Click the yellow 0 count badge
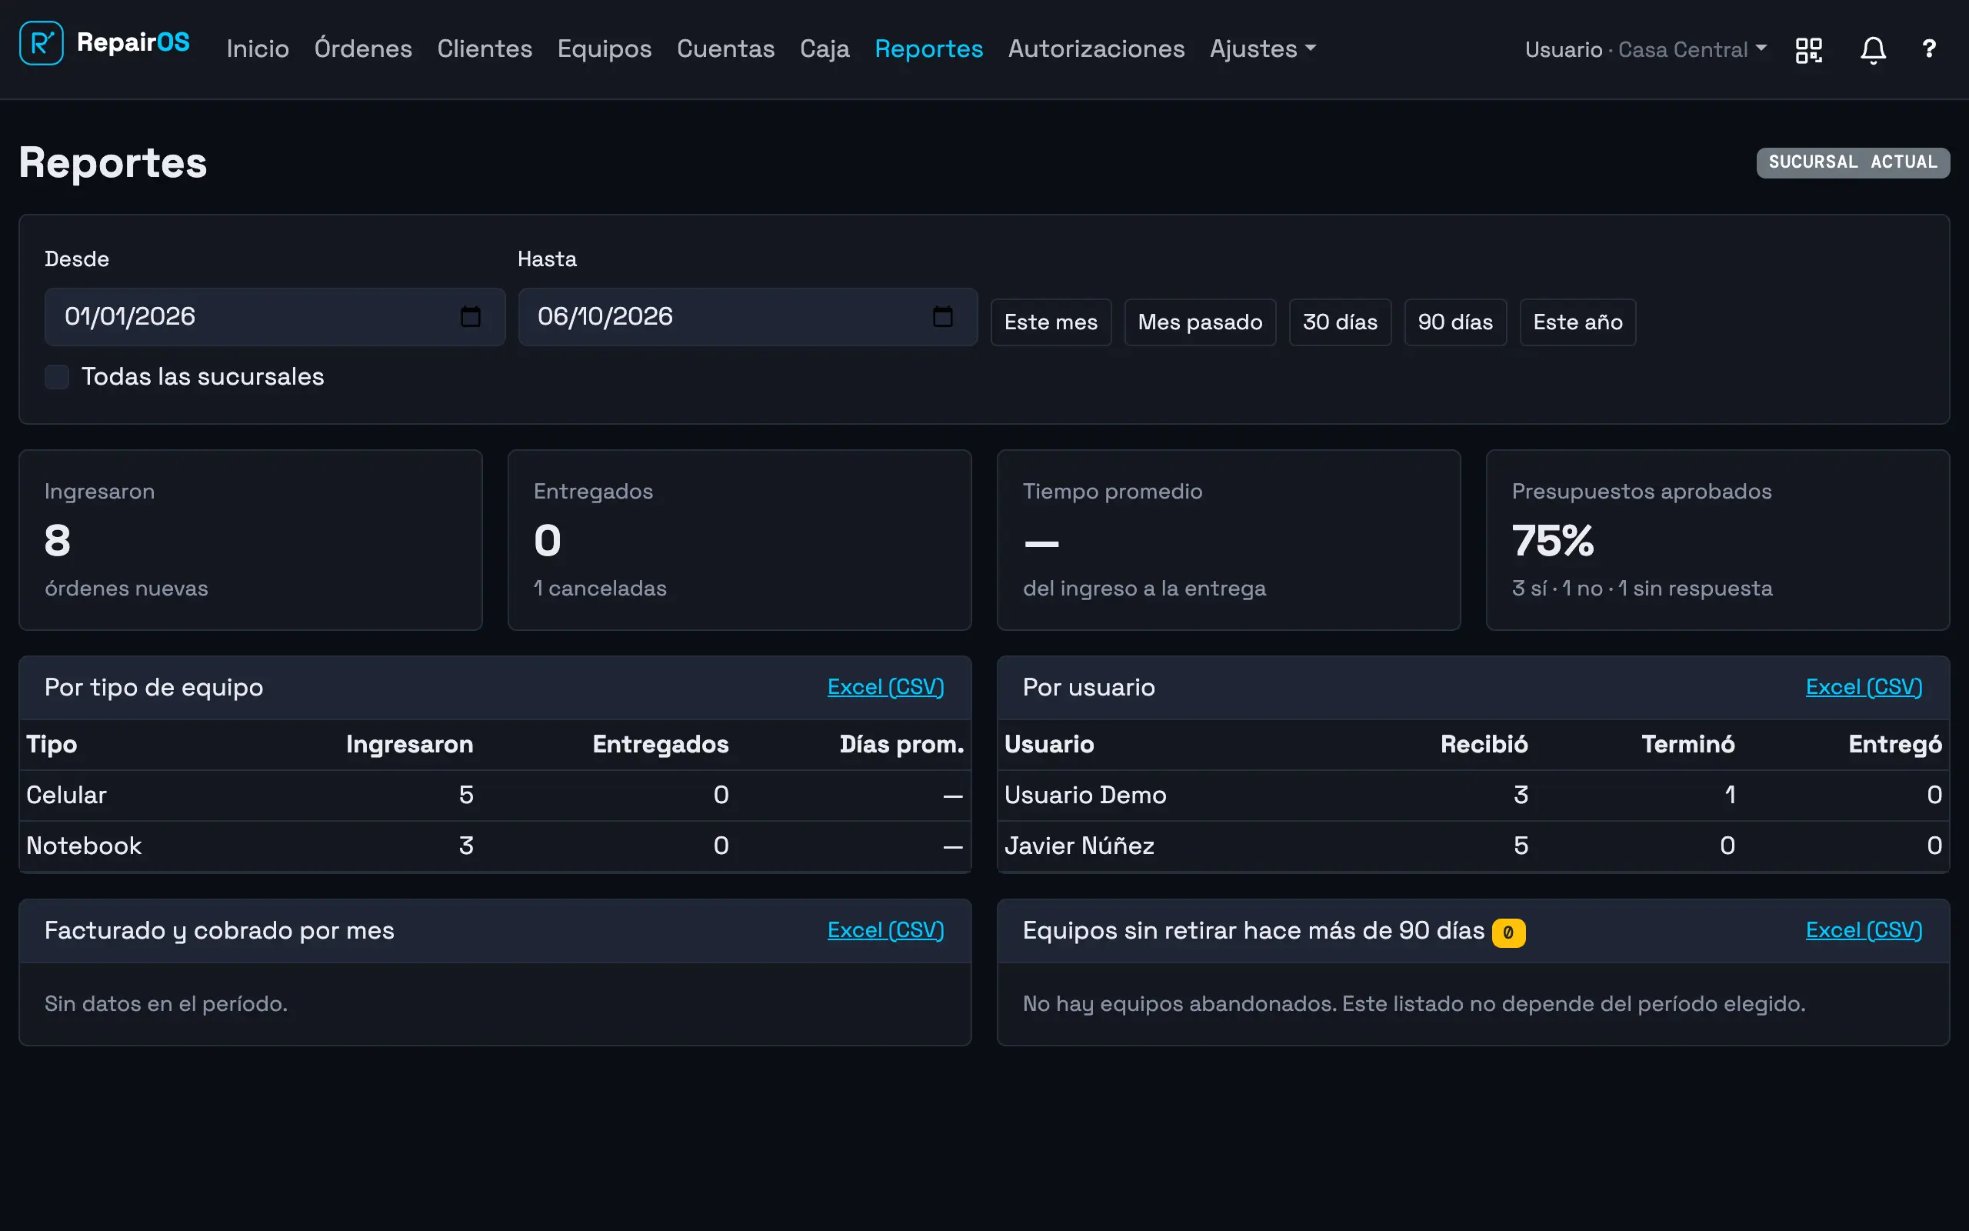 pyautogui.click(x=1508, y=932)
